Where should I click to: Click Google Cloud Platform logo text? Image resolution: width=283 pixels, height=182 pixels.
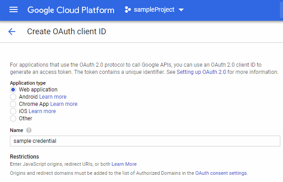click(x=71, y=10)
